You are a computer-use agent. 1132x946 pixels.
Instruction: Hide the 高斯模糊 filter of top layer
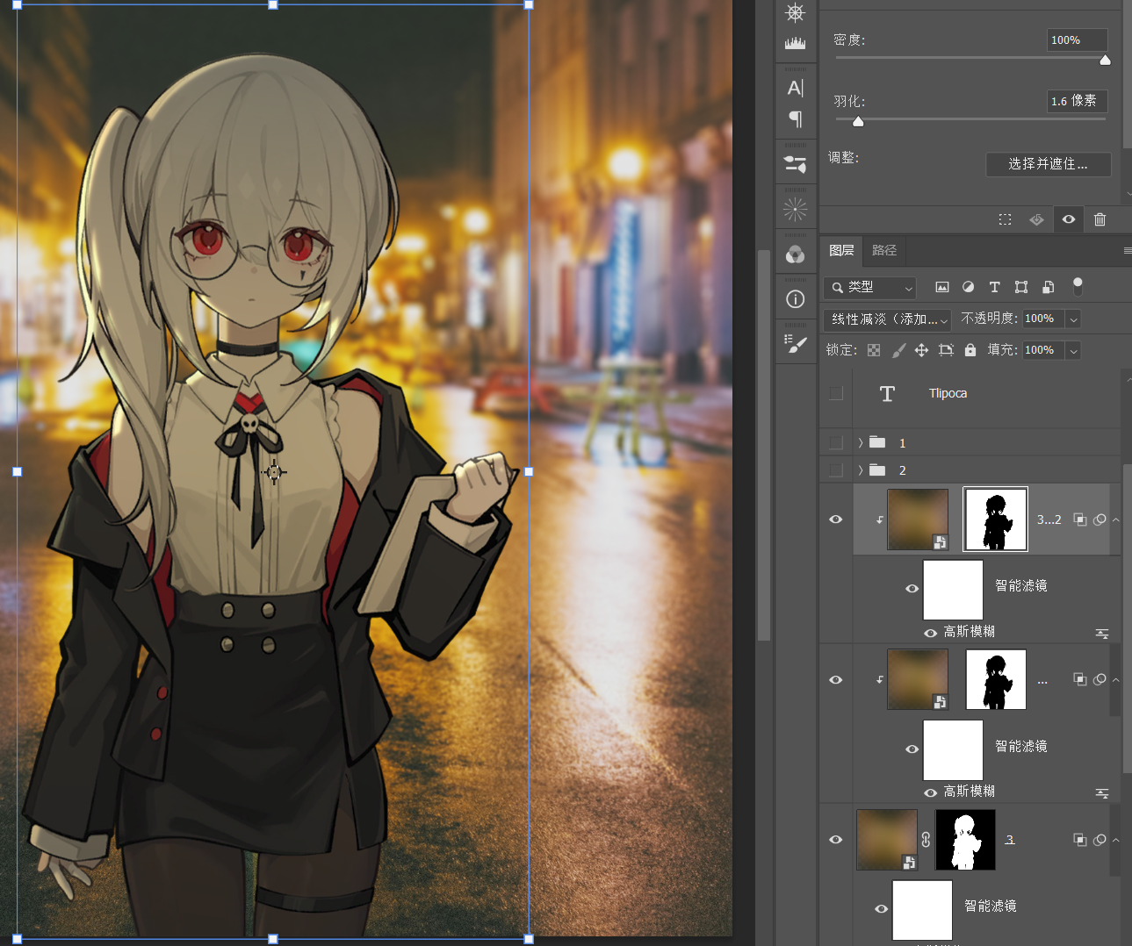tap(930, 633)
